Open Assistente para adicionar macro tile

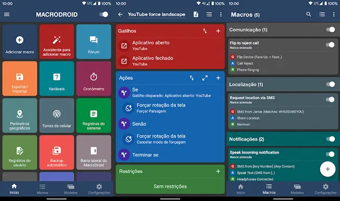coord(56,42)
